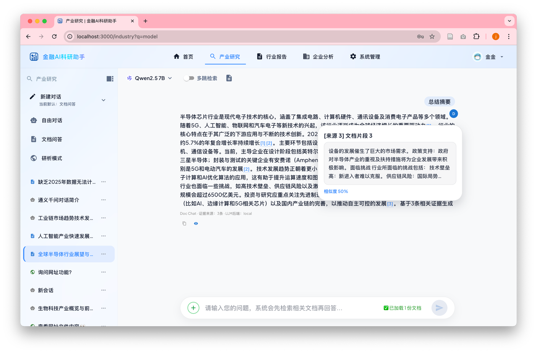Screen dimensions: 537x353
Task: Click the green plus attach button
Action: point(193,308)
